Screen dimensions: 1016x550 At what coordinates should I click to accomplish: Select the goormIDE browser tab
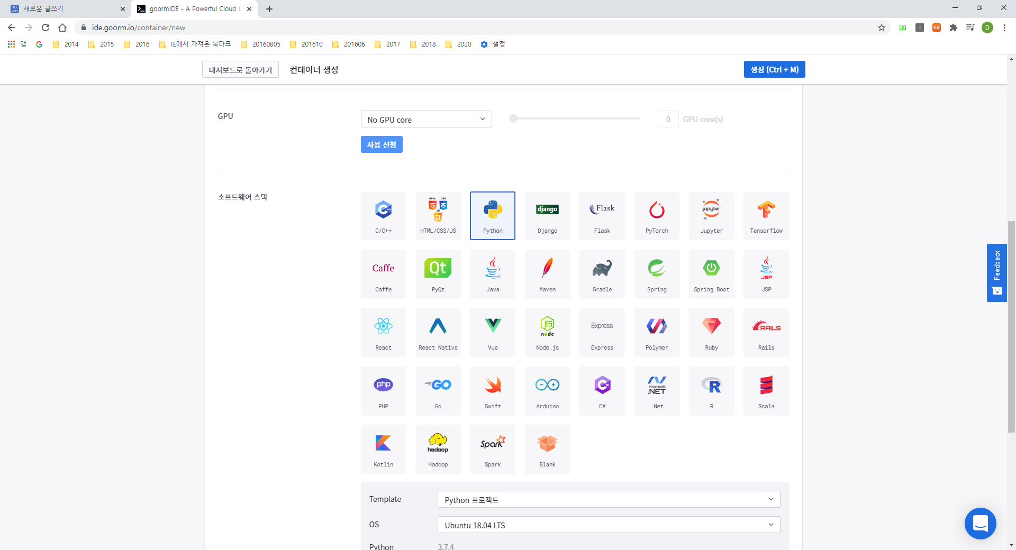point(194,9)
